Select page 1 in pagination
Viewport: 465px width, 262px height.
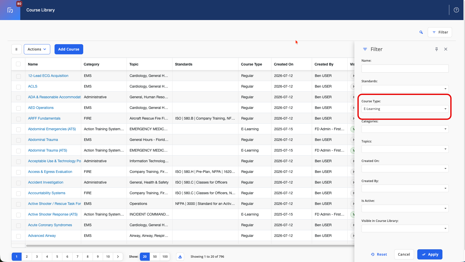coord(17,257)
